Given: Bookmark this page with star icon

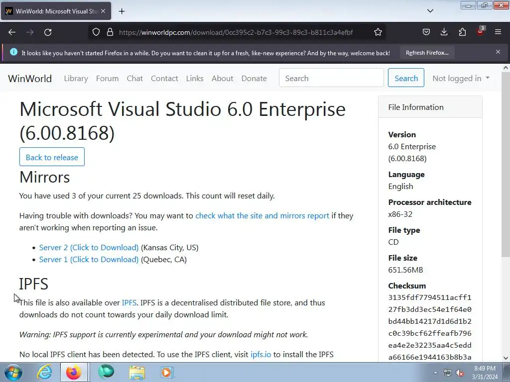Looking at the screenshot, I should point(378,32).
